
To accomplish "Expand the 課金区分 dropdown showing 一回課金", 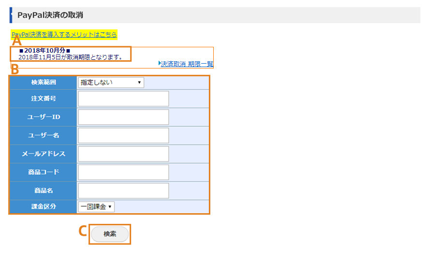I will click(x=96, y=206).
